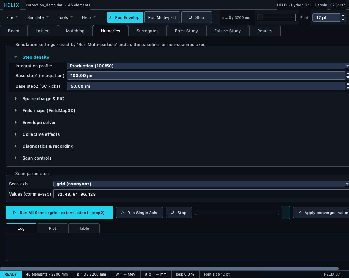349x278 pixels.
Task: Click the play icon on Run Envelop
Action: click(110, 17)
